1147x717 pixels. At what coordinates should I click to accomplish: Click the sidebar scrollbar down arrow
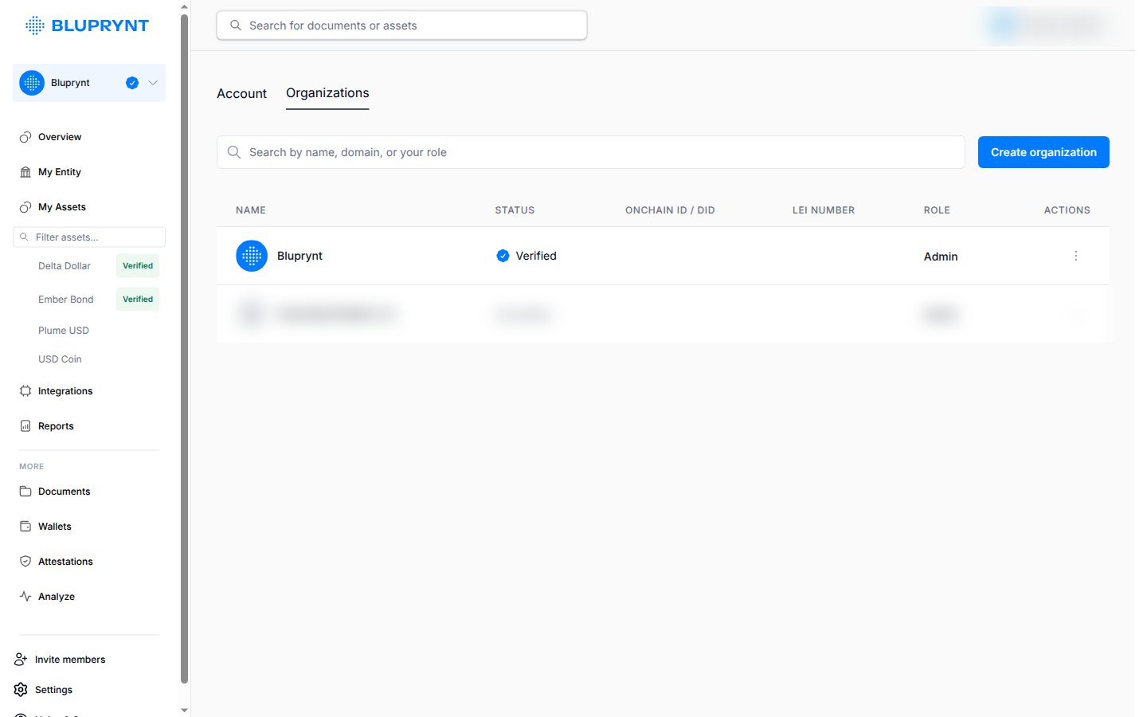(x=185, y=710)
